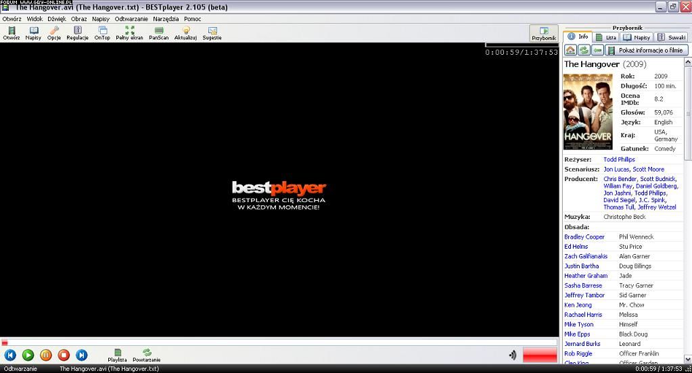Viewport: 692px width, 373px height.
Task: Open Bradley Cooper cast link
Action: point(584,237)
